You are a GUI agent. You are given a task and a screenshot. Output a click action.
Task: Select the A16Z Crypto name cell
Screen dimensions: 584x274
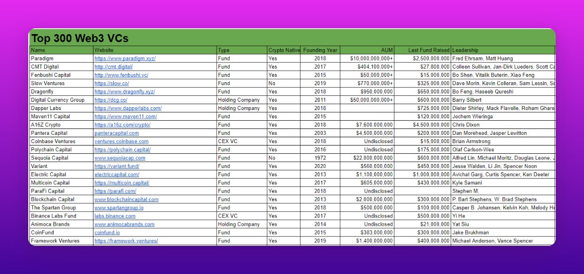[x=61, y=125]
